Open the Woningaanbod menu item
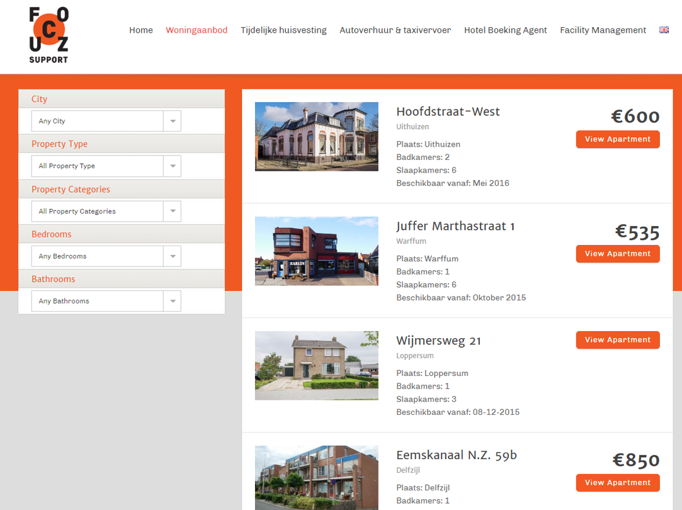 196,30
